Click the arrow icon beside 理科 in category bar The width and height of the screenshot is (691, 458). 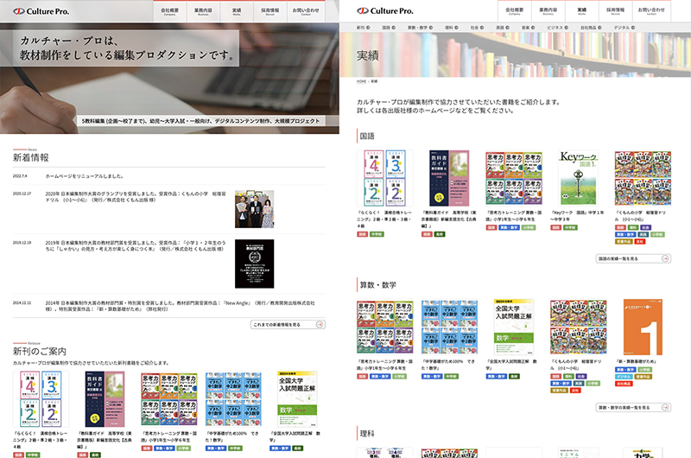(461, 28)
